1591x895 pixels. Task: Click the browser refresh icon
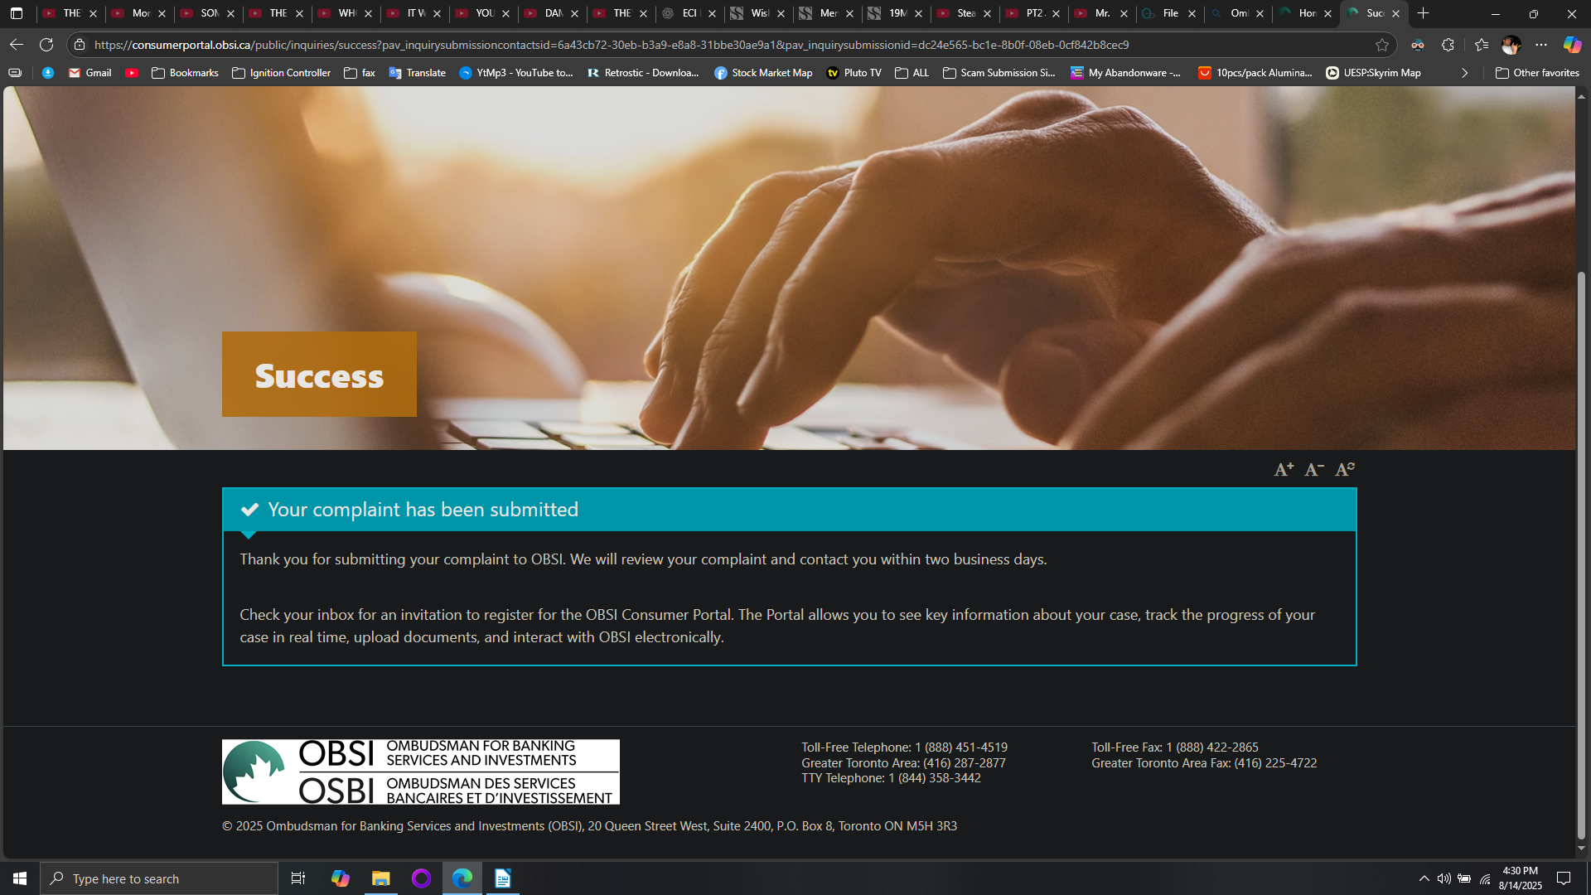(x=46, y=45)
